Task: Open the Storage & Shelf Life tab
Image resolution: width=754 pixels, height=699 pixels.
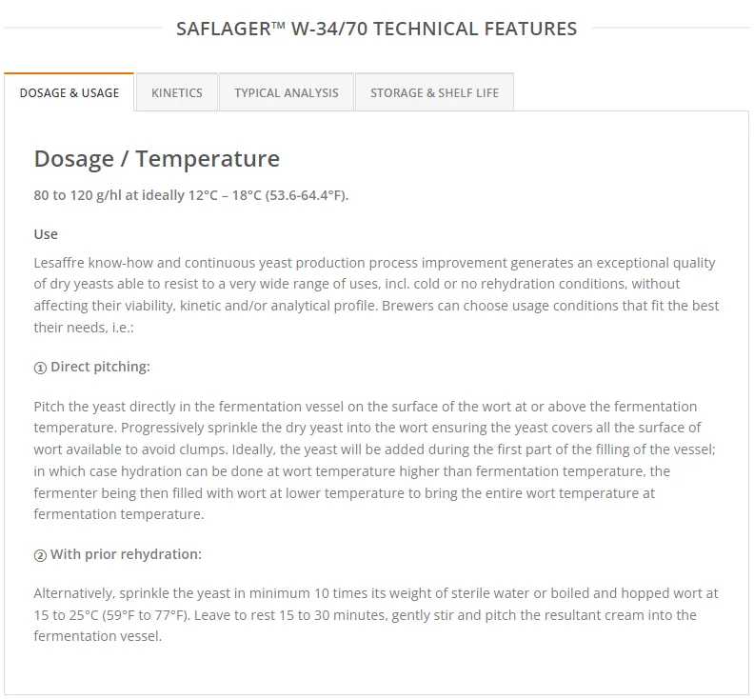Action: pos(434,92)
